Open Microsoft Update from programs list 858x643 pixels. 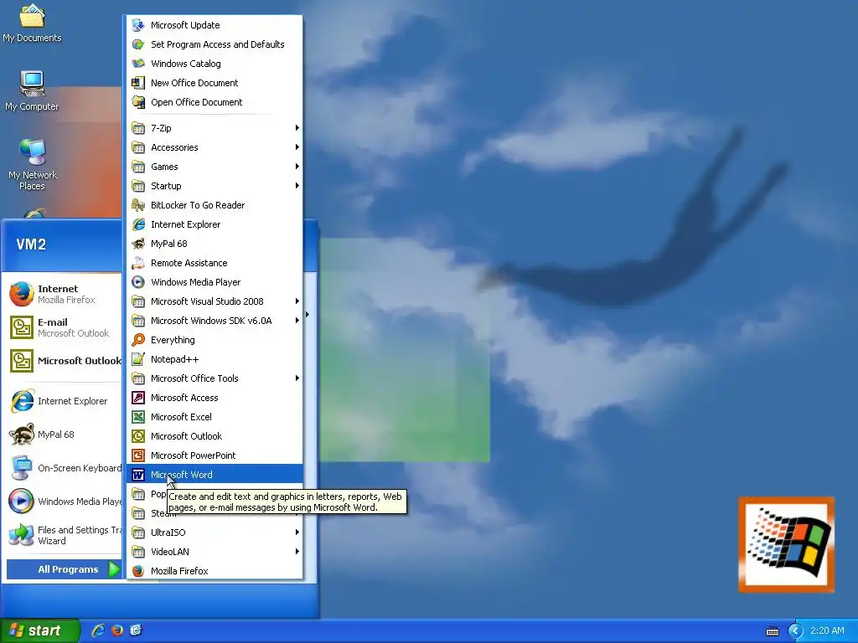coord(214,25)
